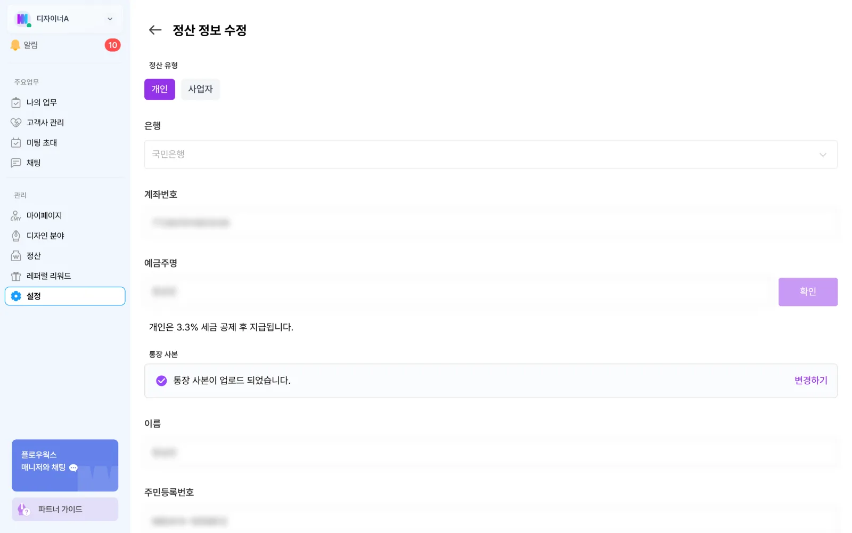Focus the 주민등록번호 input field

tap(491, 520)
